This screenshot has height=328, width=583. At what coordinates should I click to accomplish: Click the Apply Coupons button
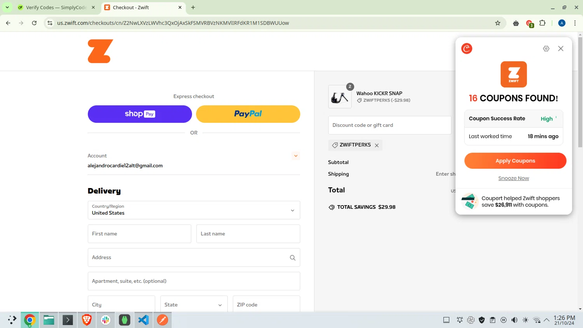click(x=515, y=161)
